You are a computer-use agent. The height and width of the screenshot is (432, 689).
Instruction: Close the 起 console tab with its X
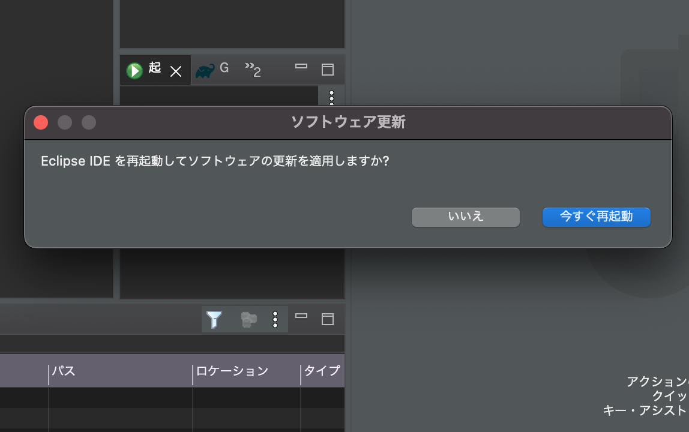point(175,71)
